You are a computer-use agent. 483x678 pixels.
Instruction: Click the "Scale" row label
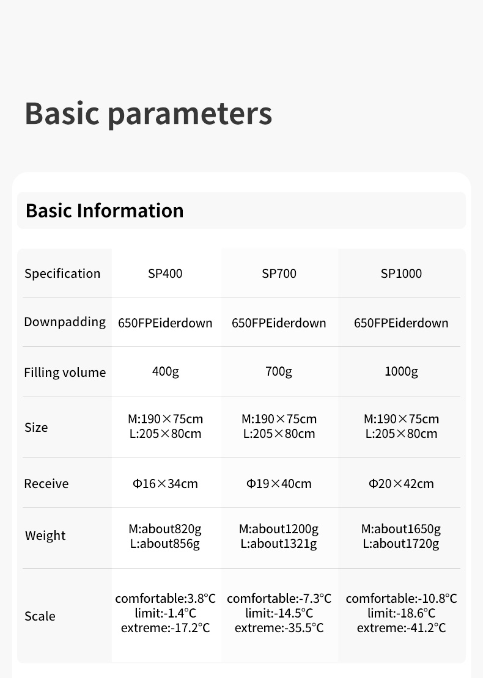pos(40,616)
